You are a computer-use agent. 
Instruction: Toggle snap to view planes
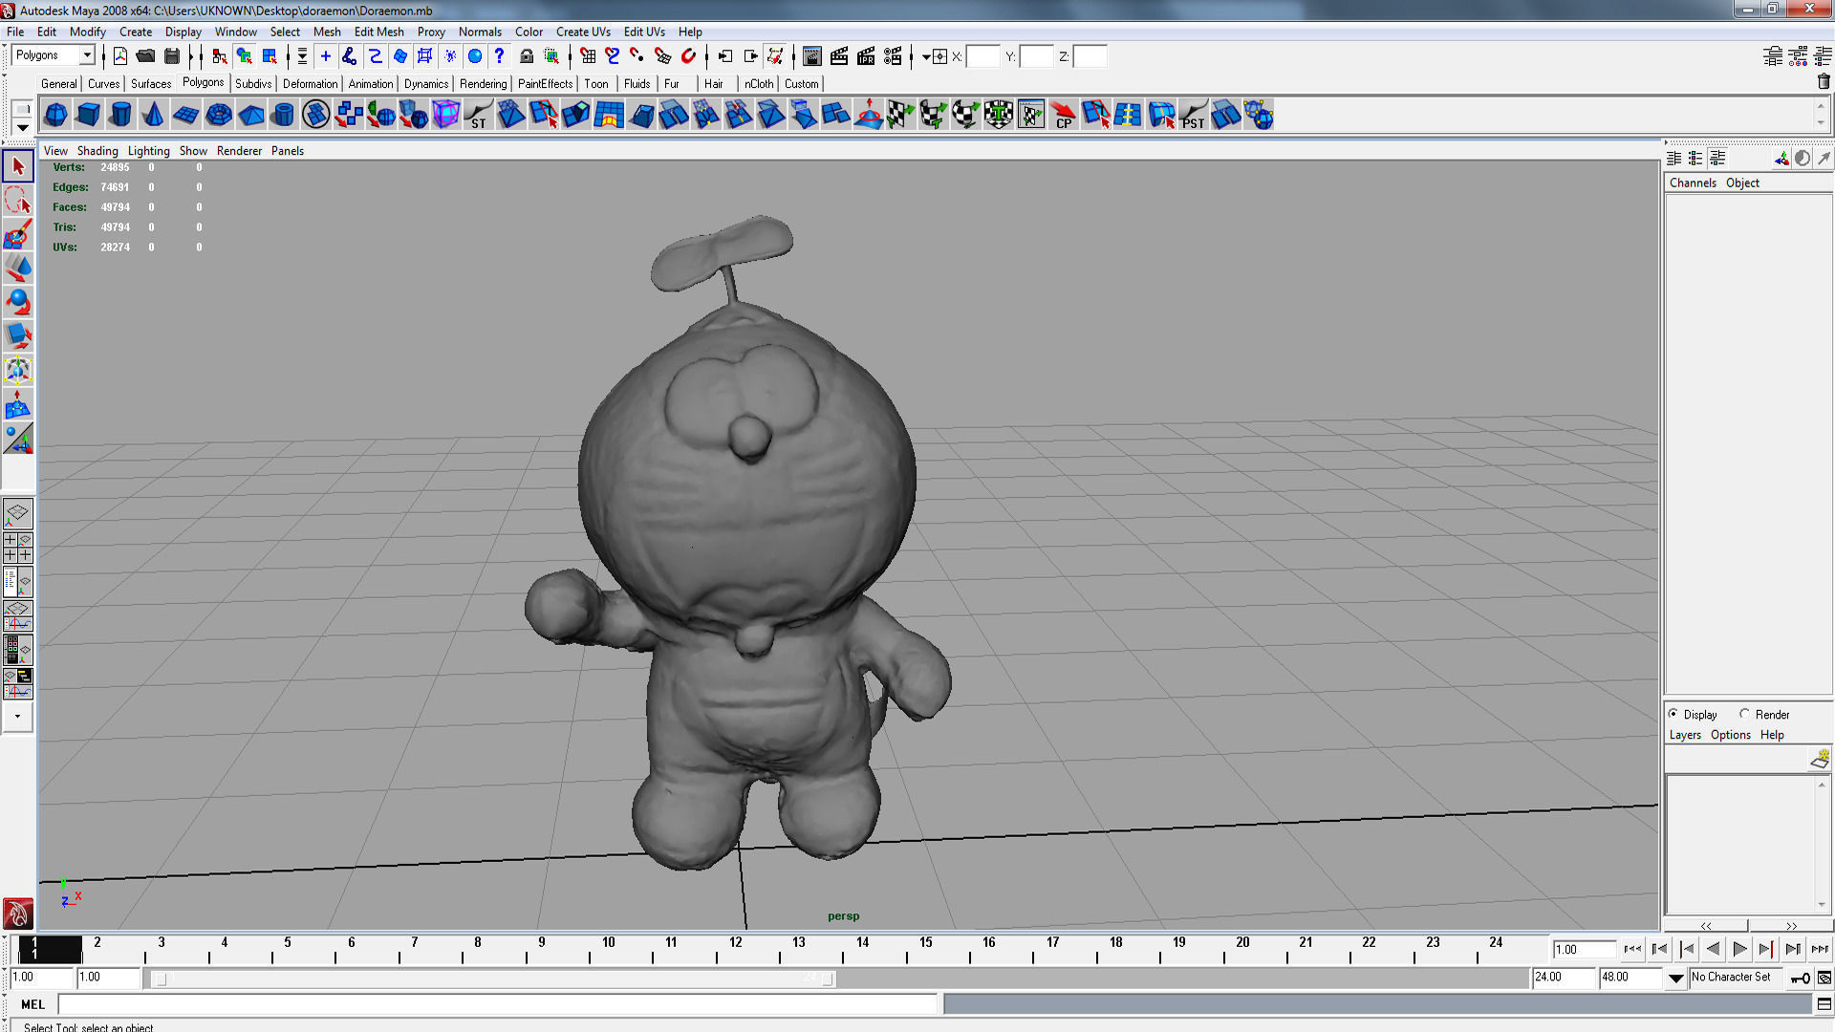tap(662, 56)
